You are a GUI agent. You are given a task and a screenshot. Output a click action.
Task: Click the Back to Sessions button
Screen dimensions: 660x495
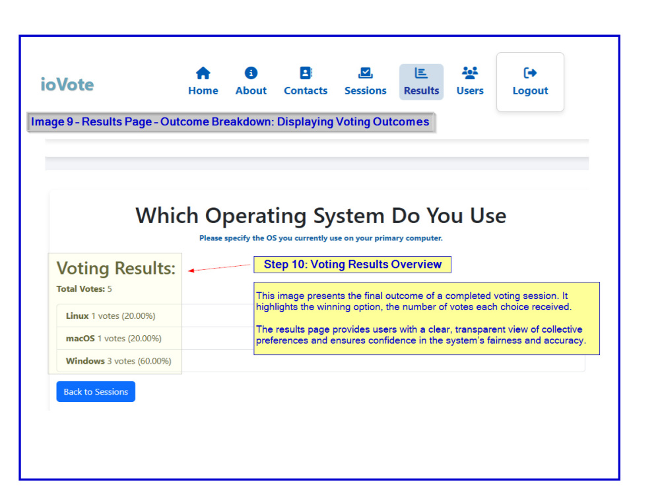(96, 391)
